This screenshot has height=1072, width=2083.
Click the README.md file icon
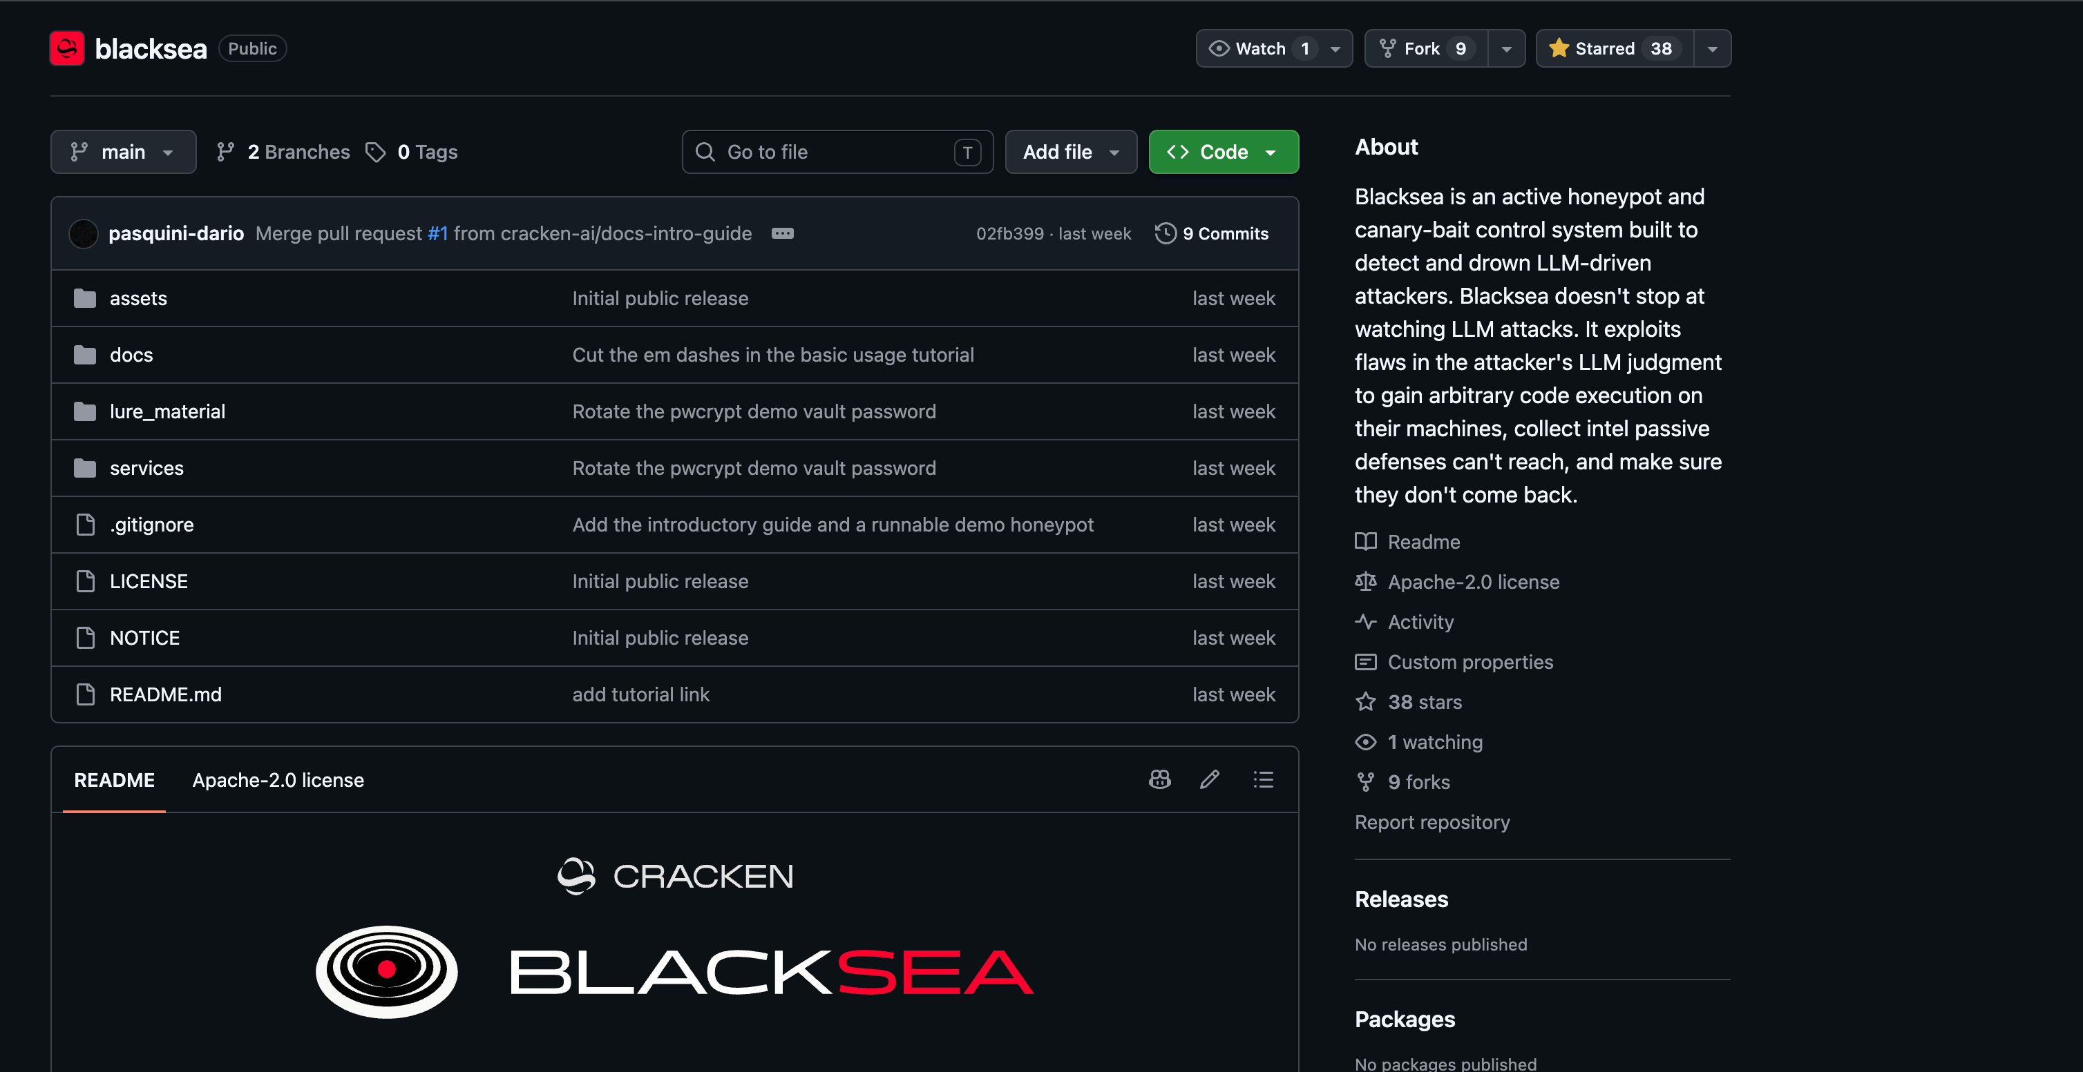pyautogui.click(x=85, y=694)
